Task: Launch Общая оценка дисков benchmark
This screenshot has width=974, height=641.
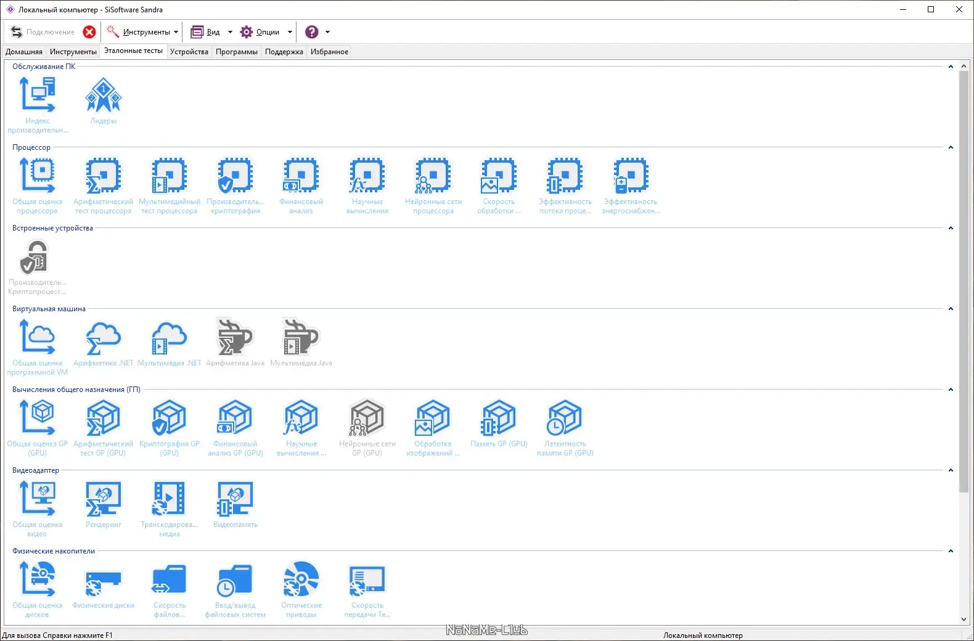Action: pyautogui.click(x=38, y=589)
